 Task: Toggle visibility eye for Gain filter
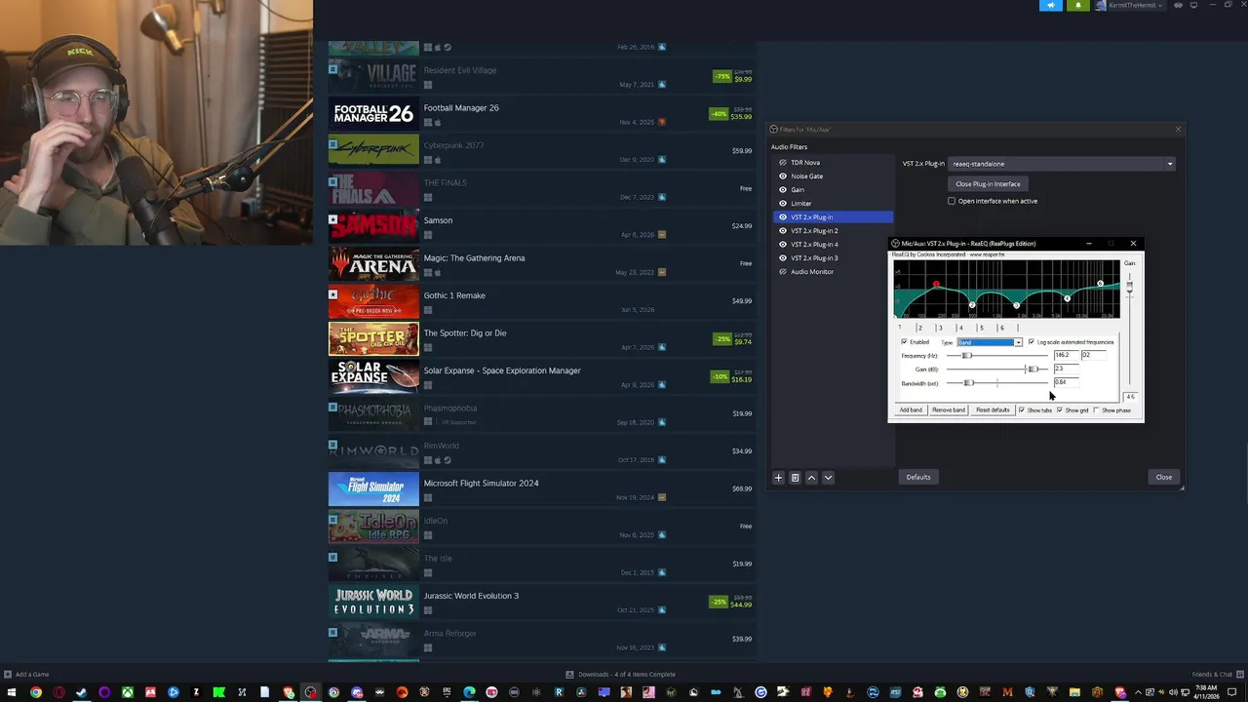[782, 190]
